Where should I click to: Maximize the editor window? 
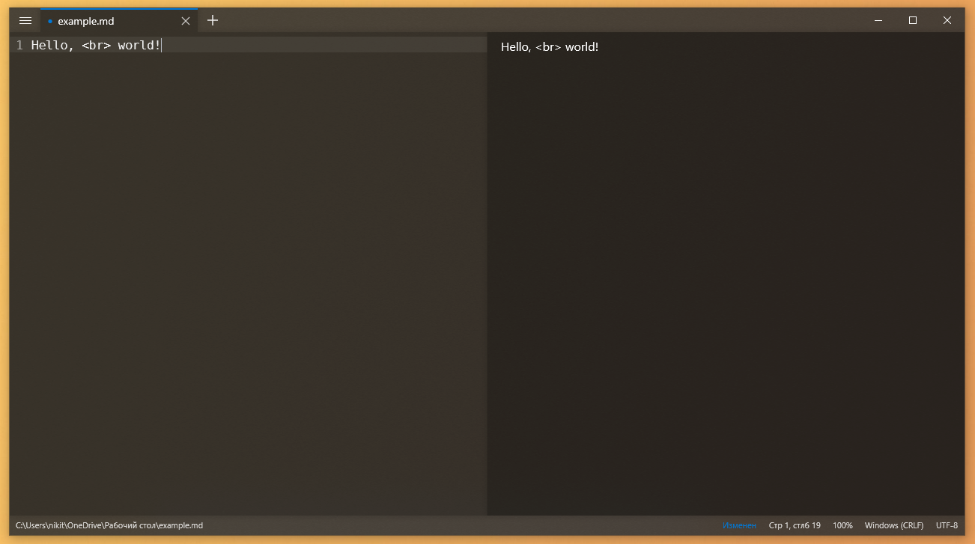[x=913, y=20]
